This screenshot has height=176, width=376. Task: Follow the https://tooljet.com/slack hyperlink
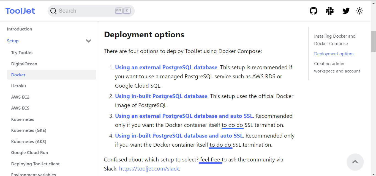tap(149, 169)
